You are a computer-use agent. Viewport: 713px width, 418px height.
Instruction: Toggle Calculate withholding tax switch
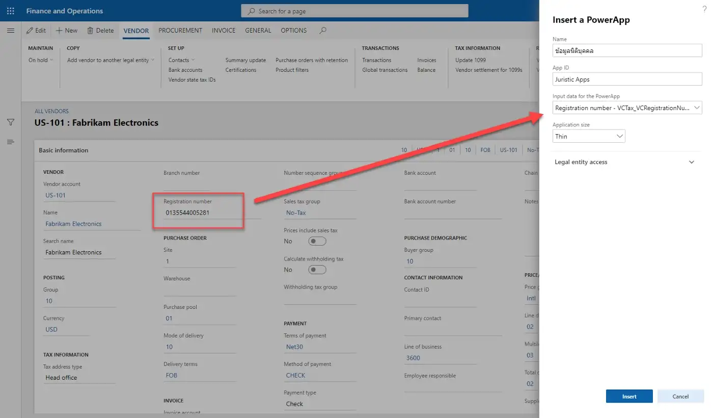point(317,270)
